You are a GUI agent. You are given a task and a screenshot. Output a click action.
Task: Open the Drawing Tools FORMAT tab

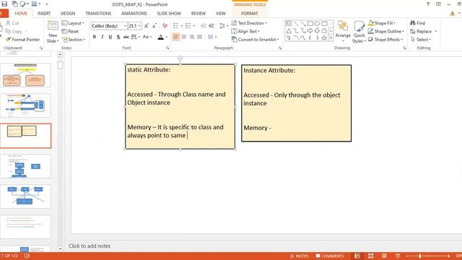tap(250, 13)
